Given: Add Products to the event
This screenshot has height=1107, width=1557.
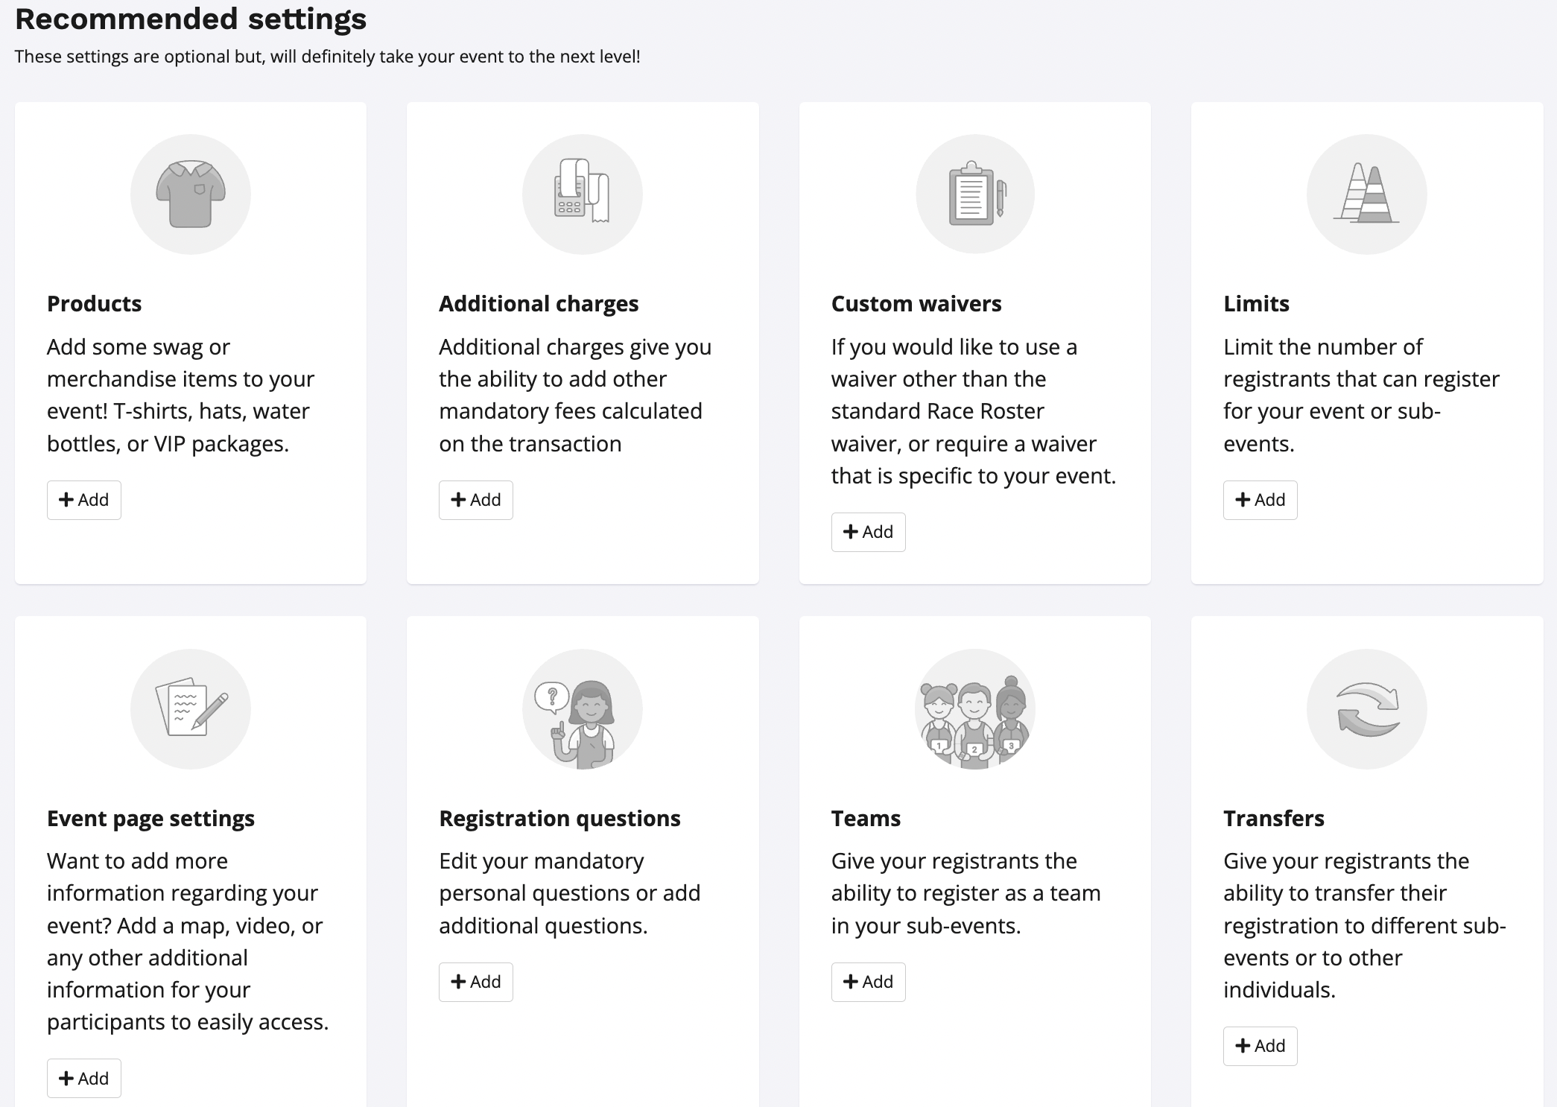Looking at the screenshot, I should [84, 500].
